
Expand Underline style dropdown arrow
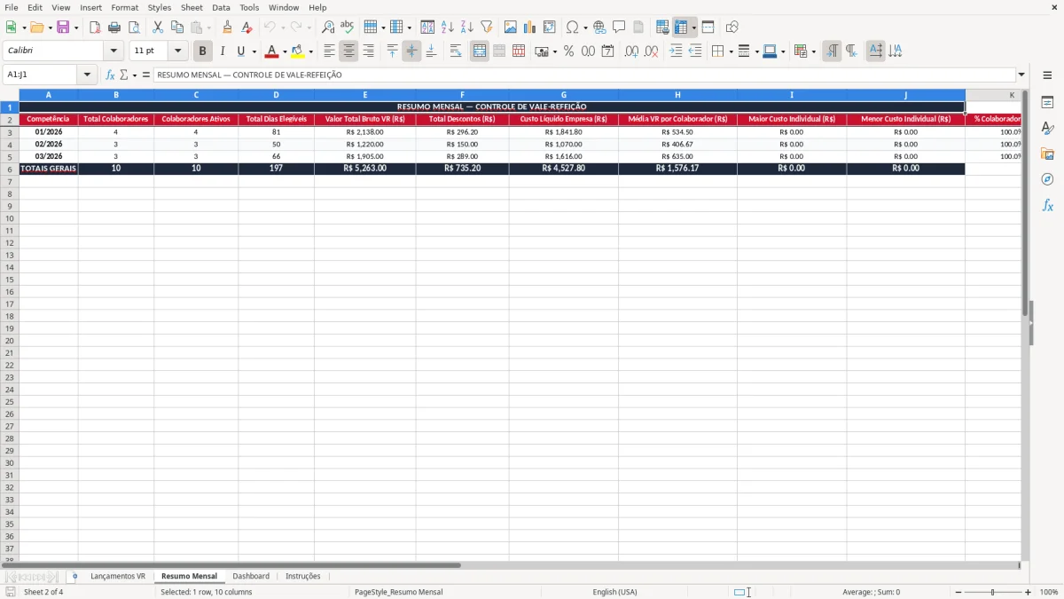pyautogui.click(x=254, y=51)
